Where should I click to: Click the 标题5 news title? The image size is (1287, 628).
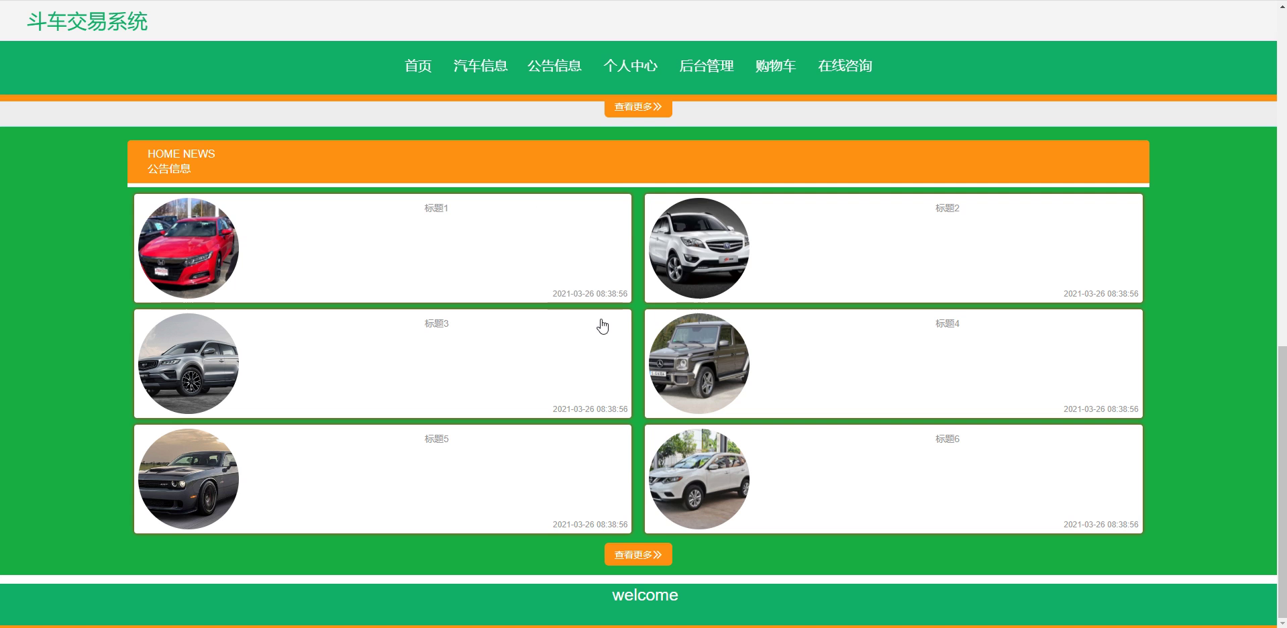(436, 439)
